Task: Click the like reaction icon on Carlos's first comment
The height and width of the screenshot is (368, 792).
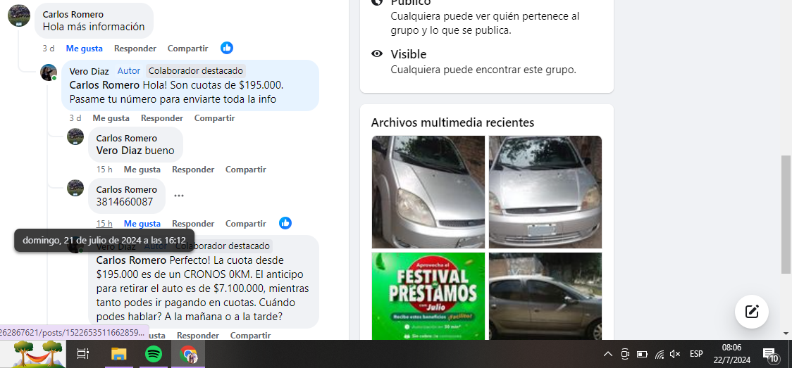Action: (227, 49)
